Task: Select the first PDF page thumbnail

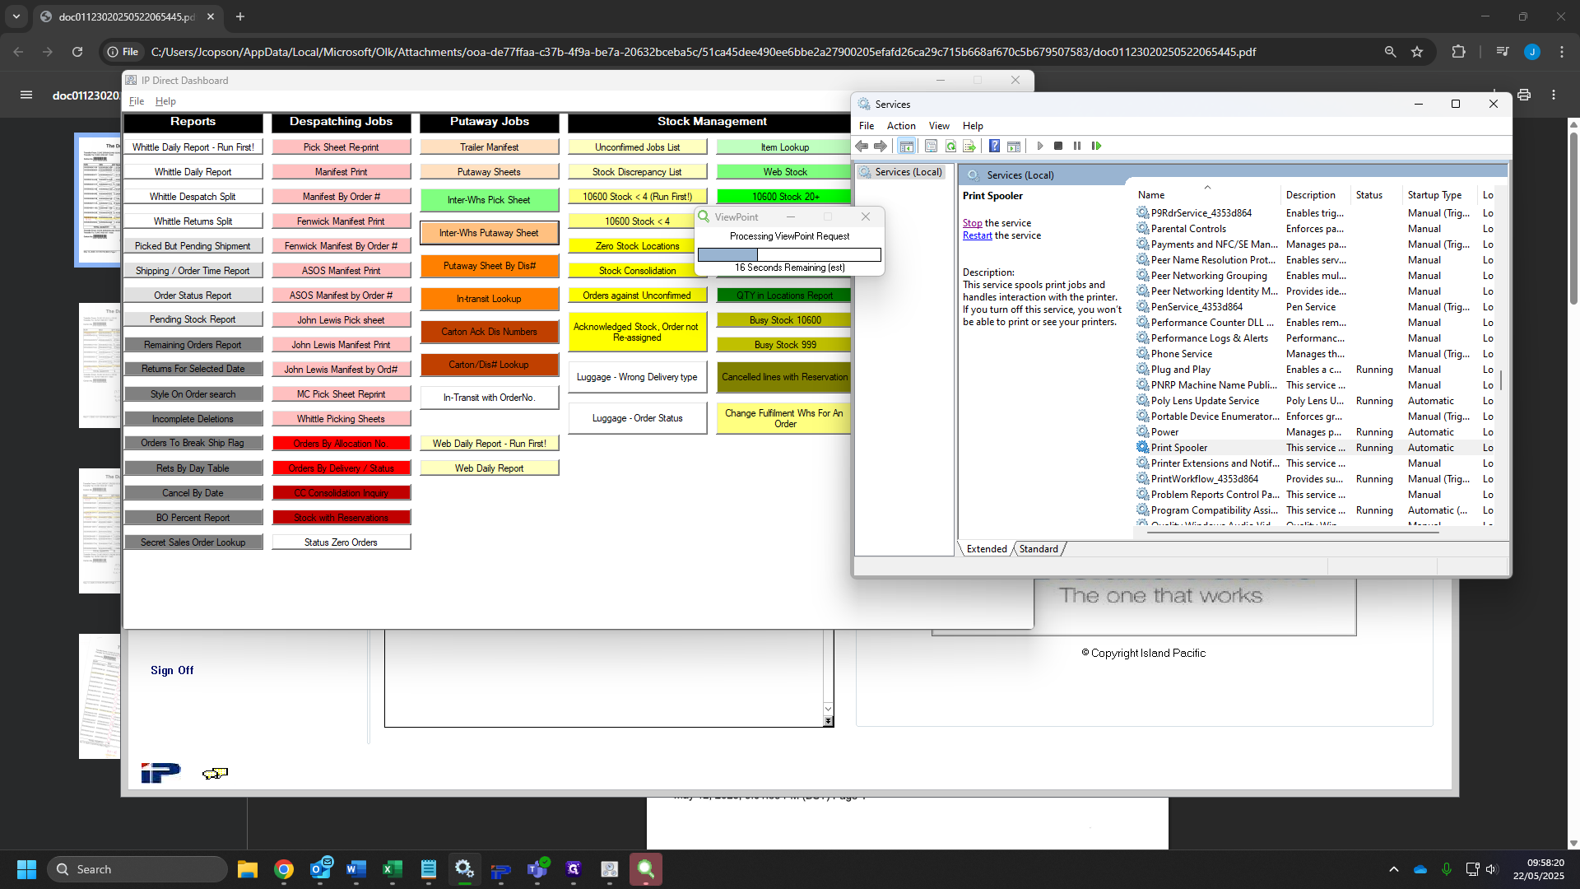Action: (98, 199)
